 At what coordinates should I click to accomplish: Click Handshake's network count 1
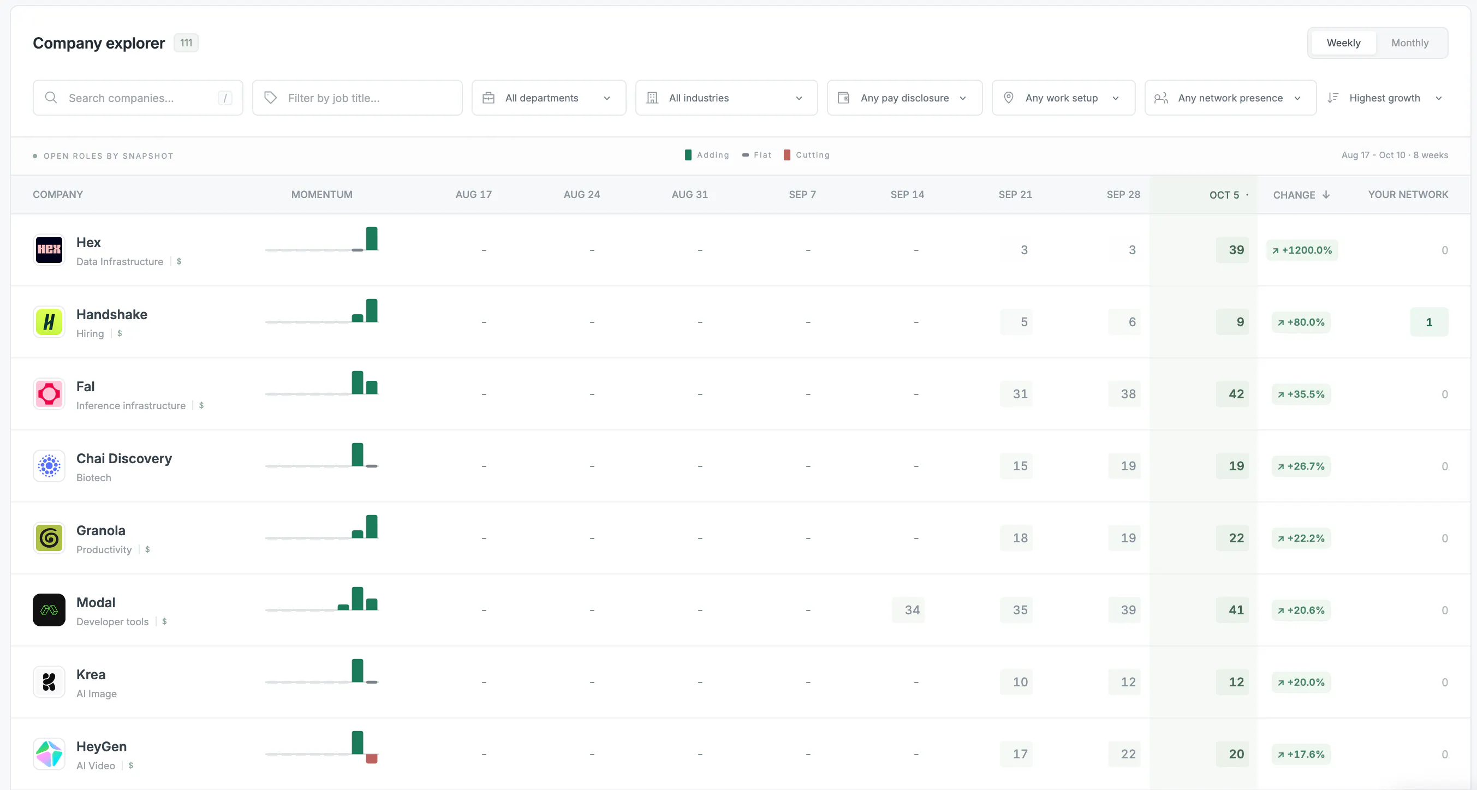(x=1429, y=322)
